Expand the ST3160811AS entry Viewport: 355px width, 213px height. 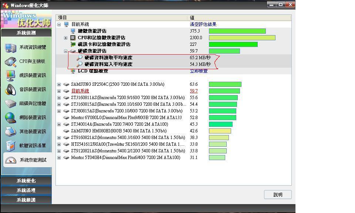pyautogui.click(x=59, y=98)
